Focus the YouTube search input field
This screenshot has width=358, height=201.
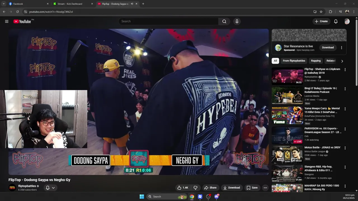point(169,21)
